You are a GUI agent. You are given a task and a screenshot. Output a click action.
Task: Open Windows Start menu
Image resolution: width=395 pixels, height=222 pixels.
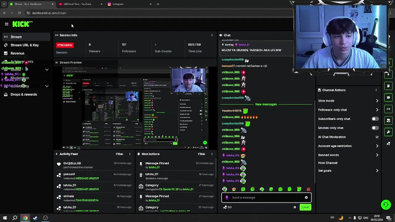5,218
